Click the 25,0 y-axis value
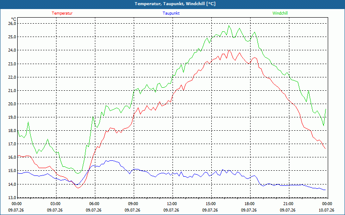The width and height of the screenshot is (345, 215). [x=12, y=37]
